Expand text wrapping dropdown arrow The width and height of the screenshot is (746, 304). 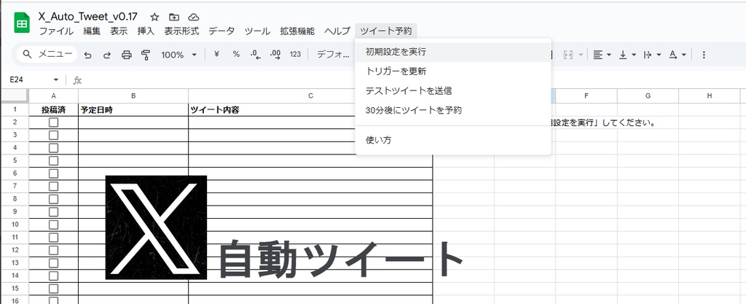click(659, 55)
